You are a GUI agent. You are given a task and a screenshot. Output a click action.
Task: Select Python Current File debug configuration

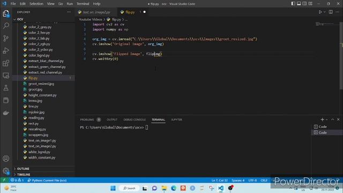click(47, 180)
